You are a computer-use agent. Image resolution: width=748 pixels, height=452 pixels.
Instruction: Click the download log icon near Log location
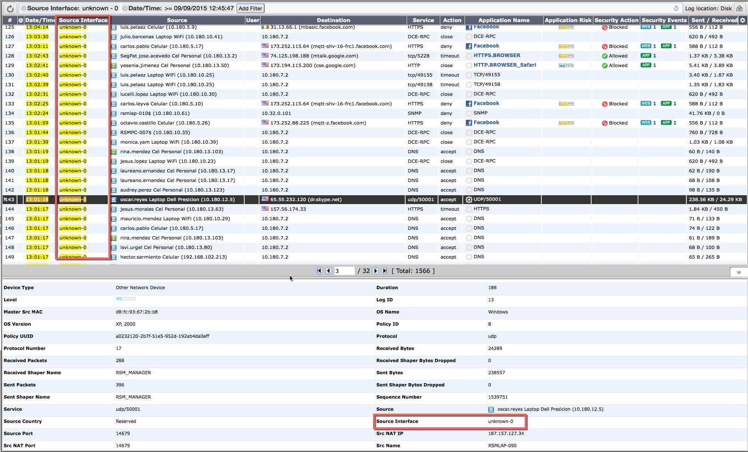[x=739, y=8]
